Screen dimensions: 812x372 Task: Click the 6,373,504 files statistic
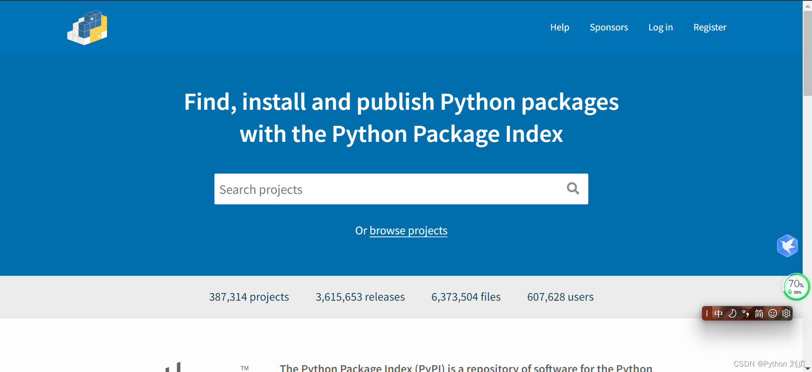tap(466, 297)
